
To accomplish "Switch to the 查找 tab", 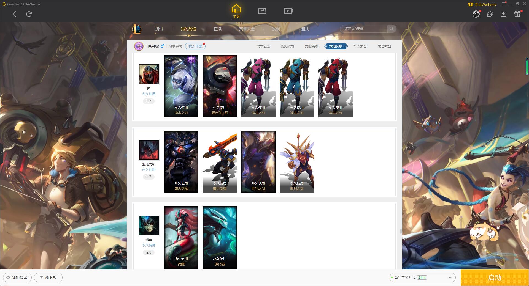I will tap(305, 29).
